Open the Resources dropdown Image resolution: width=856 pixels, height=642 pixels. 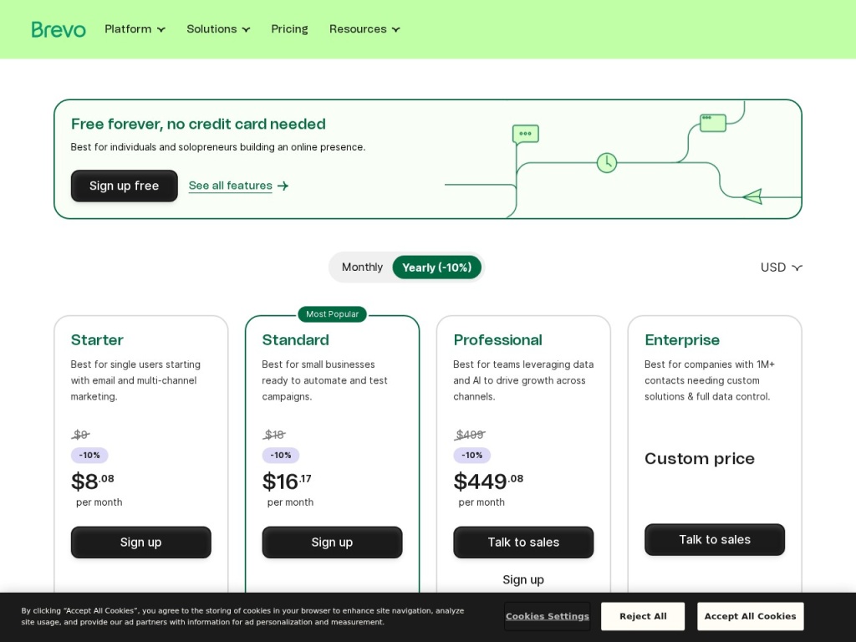[x=364, y=29]
